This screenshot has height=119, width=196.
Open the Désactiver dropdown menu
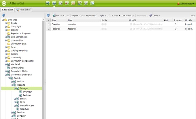128,16
